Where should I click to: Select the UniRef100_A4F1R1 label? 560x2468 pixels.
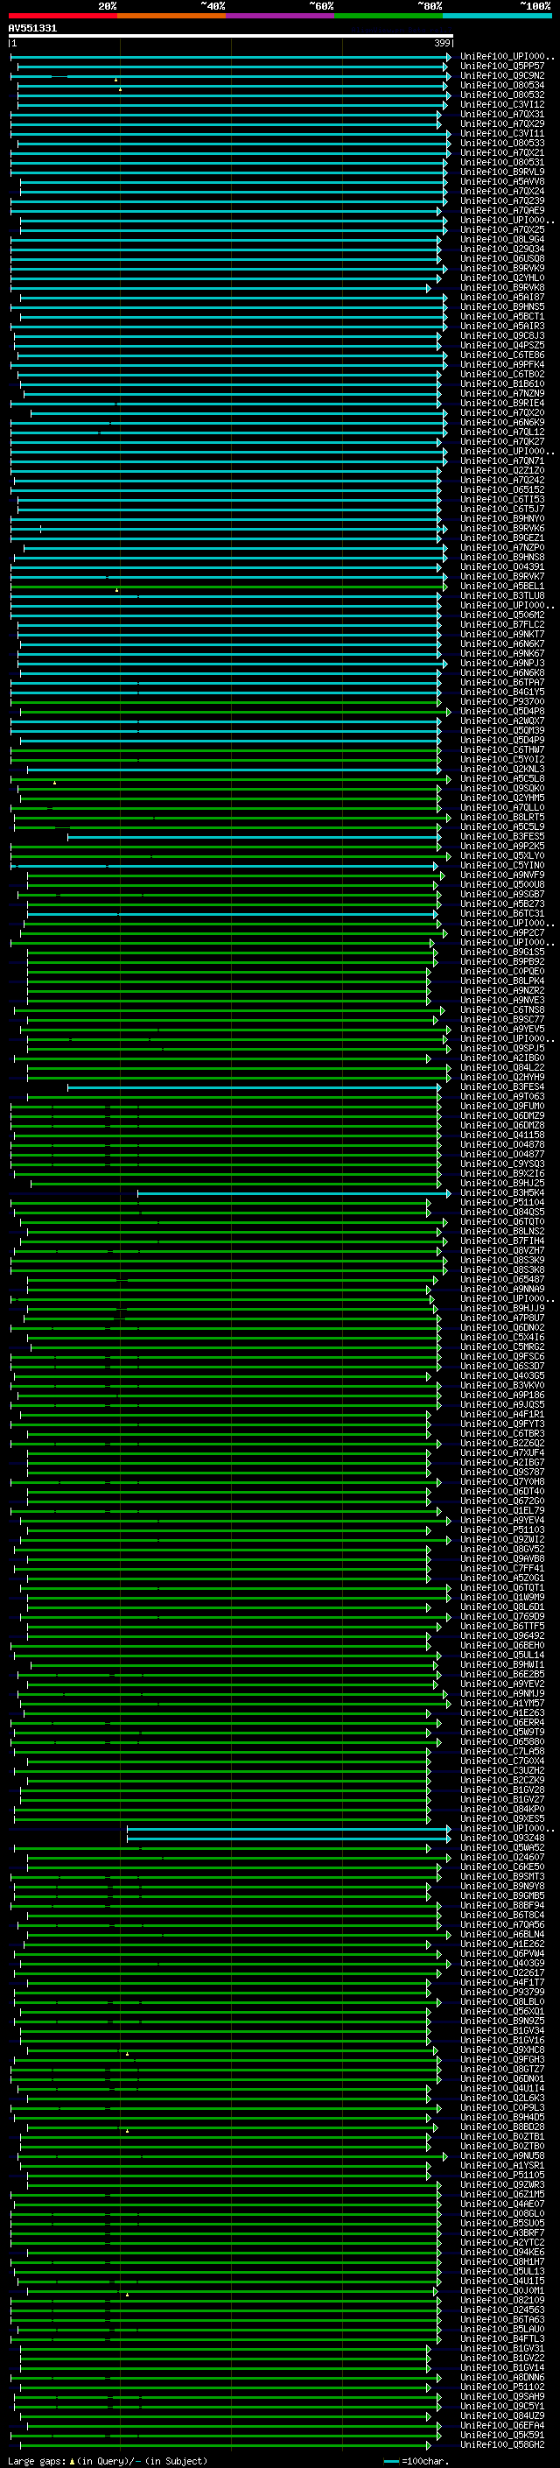pos(501,1414)
